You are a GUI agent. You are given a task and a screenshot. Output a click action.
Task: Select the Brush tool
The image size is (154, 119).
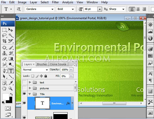[x=11, y=48]
